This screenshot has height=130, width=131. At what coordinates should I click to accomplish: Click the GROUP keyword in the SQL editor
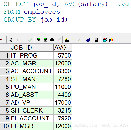tap(14, 20)
